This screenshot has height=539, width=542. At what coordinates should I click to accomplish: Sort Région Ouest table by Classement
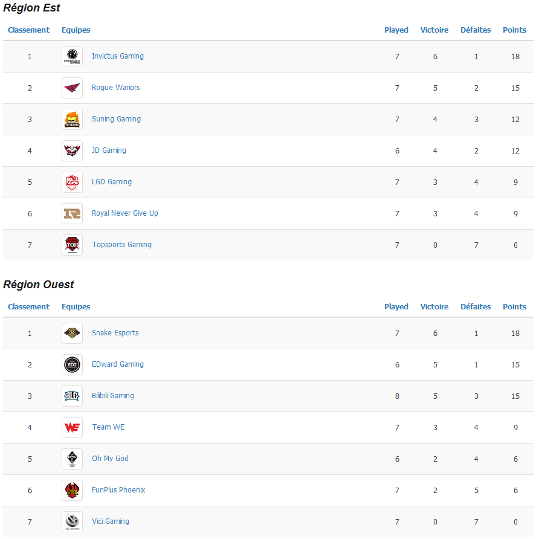tap(28, 307)
